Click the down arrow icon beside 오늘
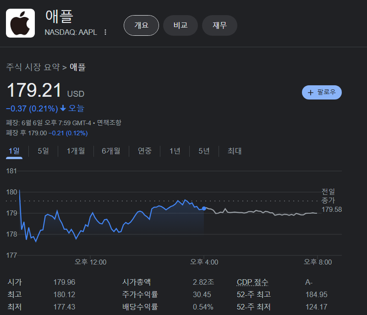 (x=63, y=108)
